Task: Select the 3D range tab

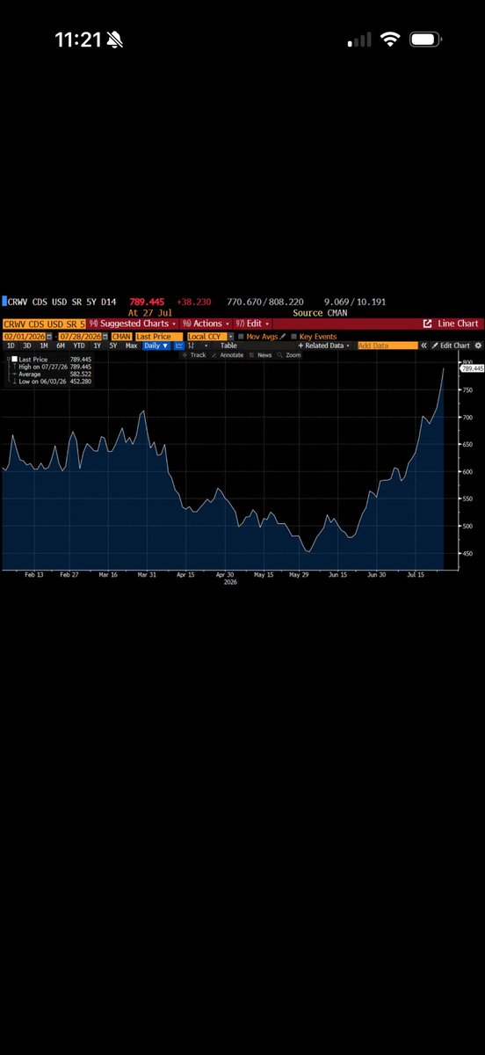Action: (x=27, y=346)
